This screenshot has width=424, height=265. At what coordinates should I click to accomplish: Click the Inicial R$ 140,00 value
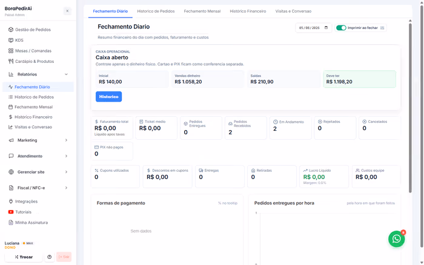pos(110,82)
